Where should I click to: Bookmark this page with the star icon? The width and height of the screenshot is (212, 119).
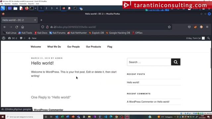[169, 27]
